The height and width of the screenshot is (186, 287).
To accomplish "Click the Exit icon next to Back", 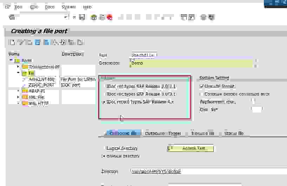I will pyautogui.click(x=102, y=18).
